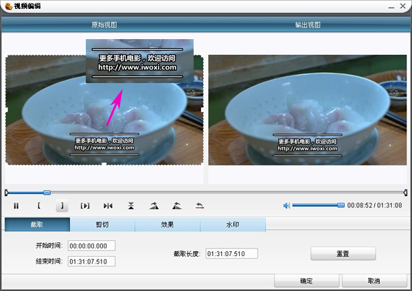Click the 输出视图 preview image
This screenshot has width=412, height=291.
[x=308, y=110]
